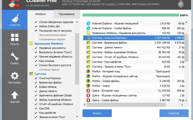The width and height of the screenshot is (193, 120).
Task: Open the Настройки settings section
Action: 15,78
